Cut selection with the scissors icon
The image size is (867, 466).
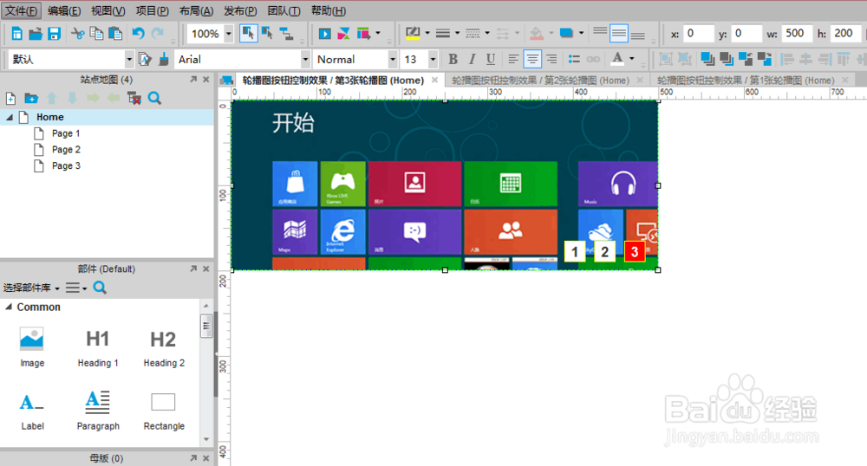pos(78,35)
